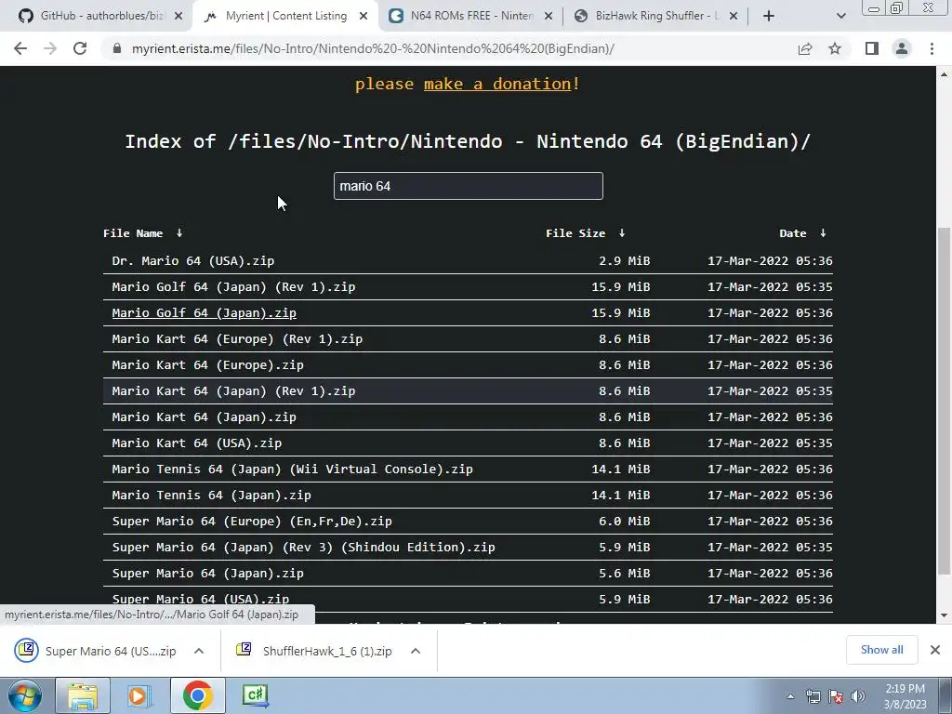Click the network tray icon
The height and width of the screenshot is (714, 952).
[x=813, y=697]
